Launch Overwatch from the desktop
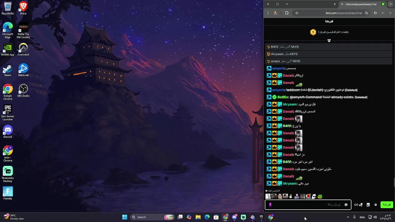The image size is (395, 222). click(x=23, y=50)
